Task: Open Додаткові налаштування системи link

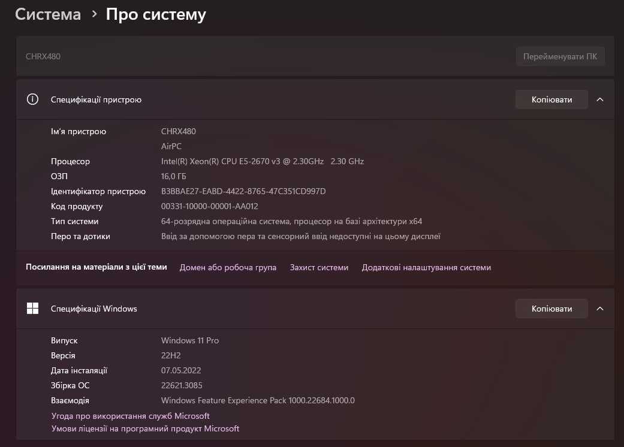Action: (426, 267)
